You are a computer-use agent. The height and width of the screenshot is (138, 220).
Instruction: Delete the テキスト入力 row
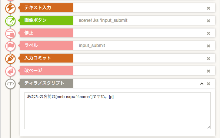209,8
